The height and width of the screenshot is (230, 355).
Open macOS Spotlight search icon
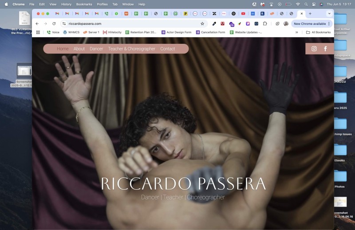point(306,4)
